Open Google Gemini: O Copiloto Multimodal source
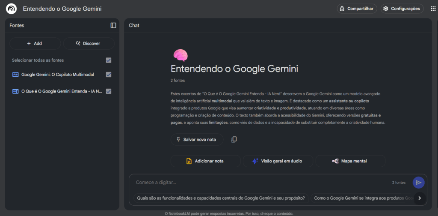This screenshot has width=438, height=216. (58, 75)
